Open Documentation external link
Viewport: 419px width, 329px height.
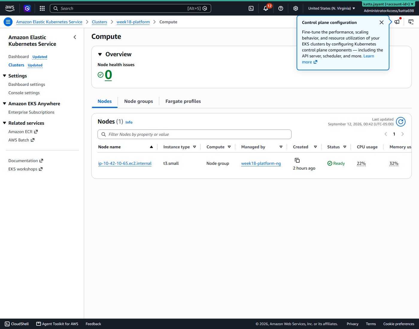(26, 161)
